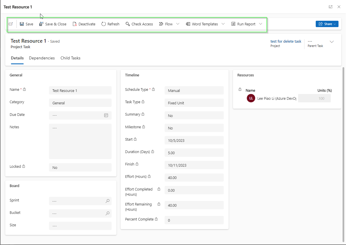Click the Effort Completed (Hours) field
Viewport: 346px width, 245px height.
(194, 190)
